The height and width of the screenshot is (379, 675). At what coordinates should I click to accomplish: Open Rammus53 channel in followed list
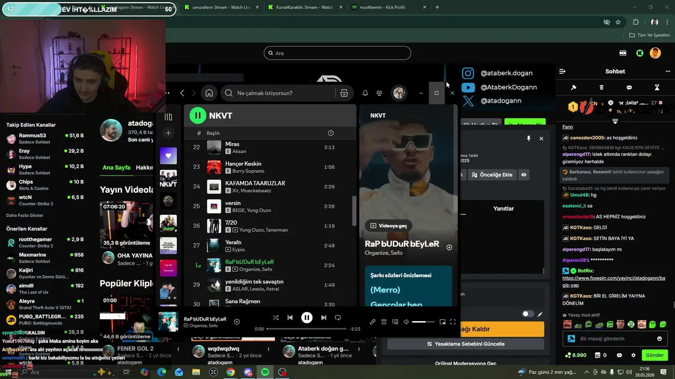pos(45,139)
